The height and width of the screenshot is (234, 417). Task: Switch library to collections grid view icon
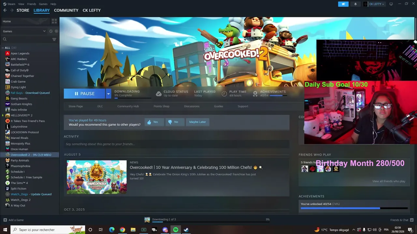[54, 21]
